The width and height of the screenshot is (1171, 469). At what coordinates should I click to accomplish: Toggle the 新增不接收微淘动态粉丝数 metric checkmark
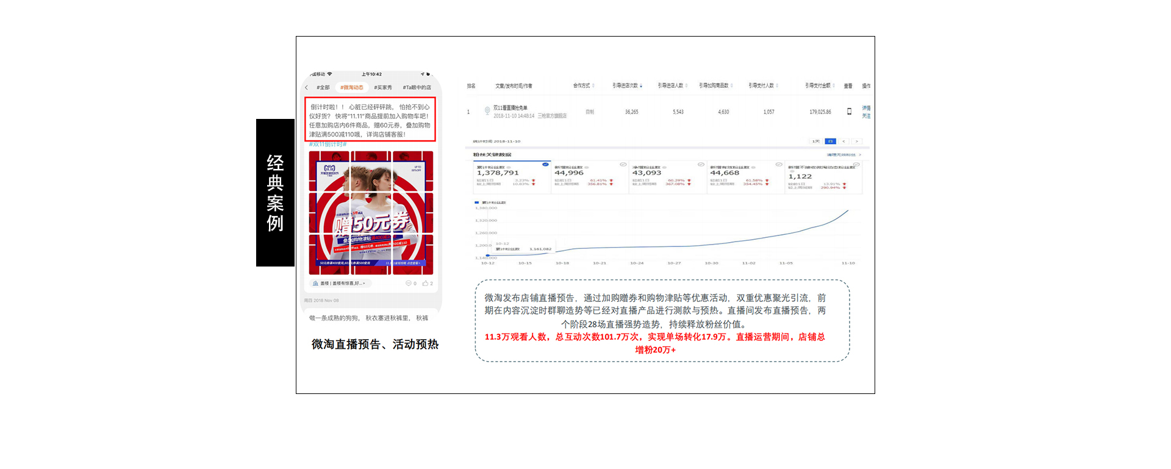(x=856, y=164)
